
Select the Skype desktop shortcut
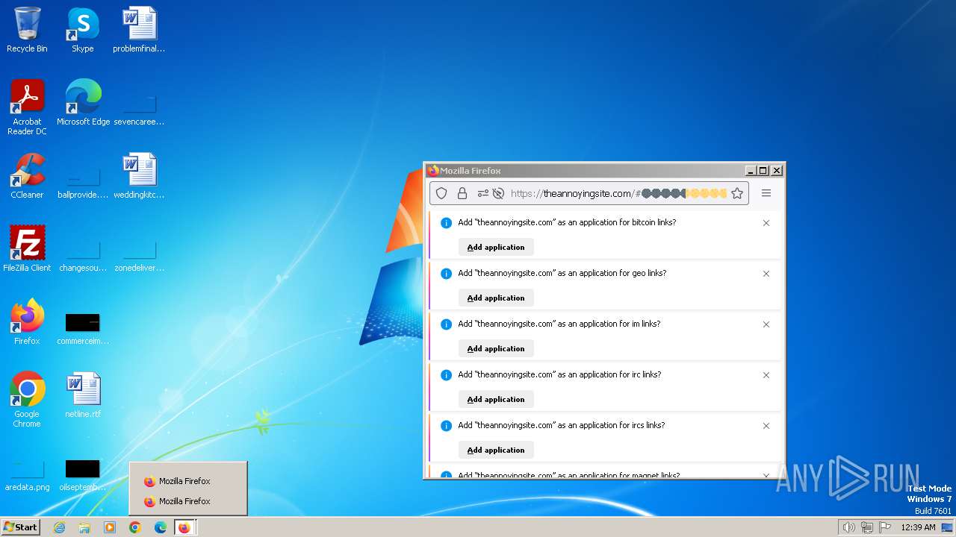coord(83,31)
